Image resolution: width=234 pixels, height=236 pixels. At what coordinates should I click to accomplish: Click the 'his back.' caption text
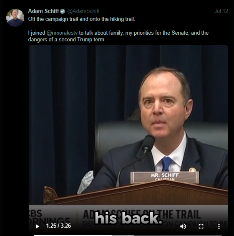click(x=128, y=218)
